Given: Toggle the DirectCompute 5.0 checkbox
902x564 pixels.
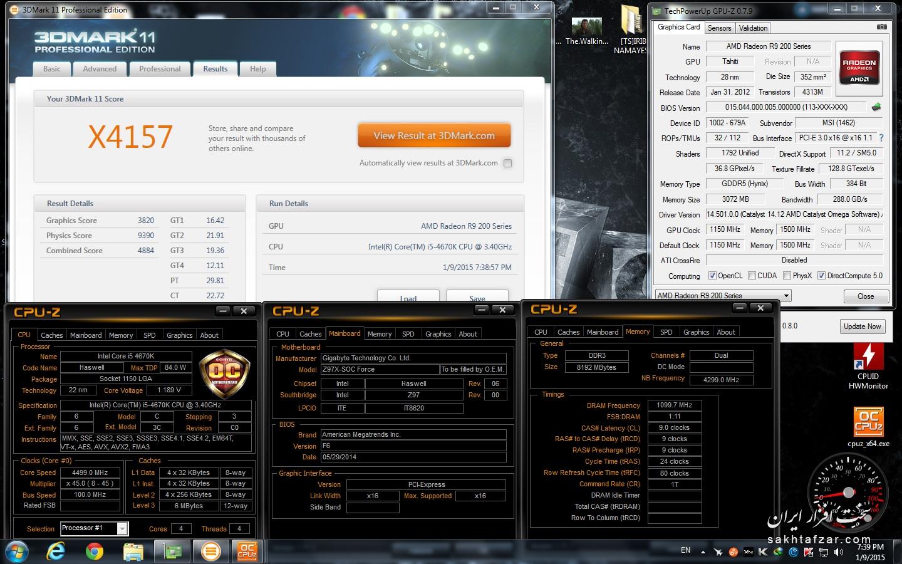Looking at the screenshot, I should point(821,276).
